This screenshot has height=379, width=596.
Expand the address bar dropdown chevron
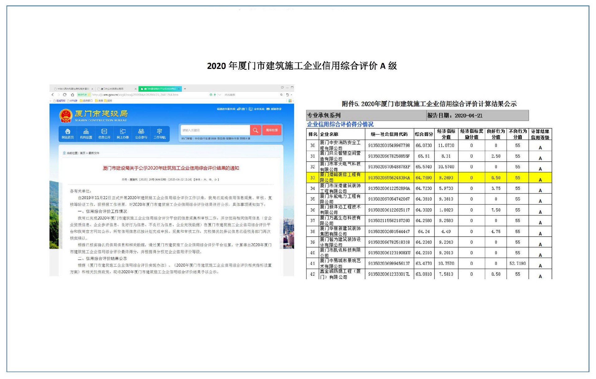219,95
